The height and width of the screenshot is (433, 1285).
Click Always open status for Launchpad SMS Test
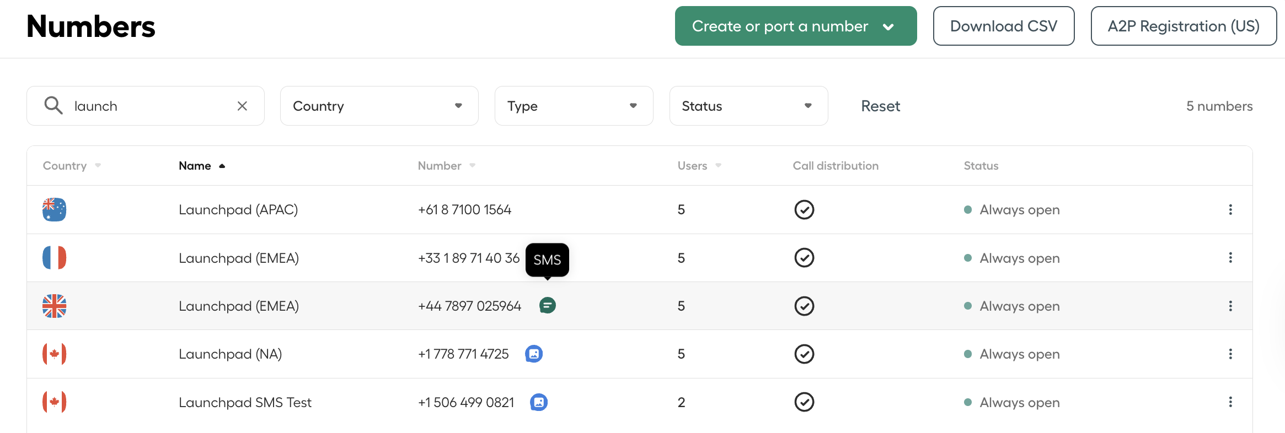coord(1012,402)
